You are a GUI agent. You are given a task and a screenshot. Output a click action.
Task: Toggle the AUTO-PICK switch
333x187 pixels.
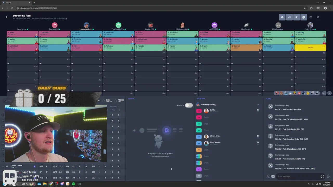click(189, 105)
